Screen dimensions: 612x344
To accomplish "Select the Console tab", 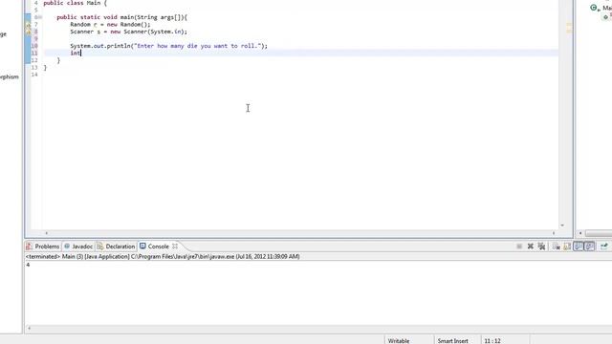I will (x=155, y=247).
